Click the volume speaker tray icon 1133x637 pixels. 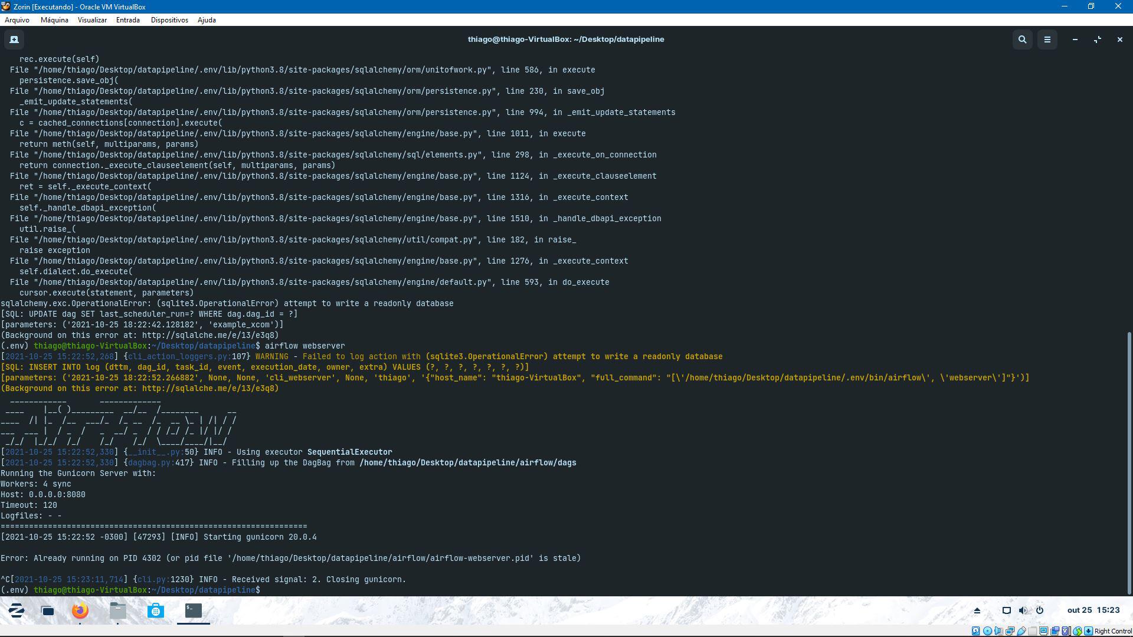[1023, 610]
